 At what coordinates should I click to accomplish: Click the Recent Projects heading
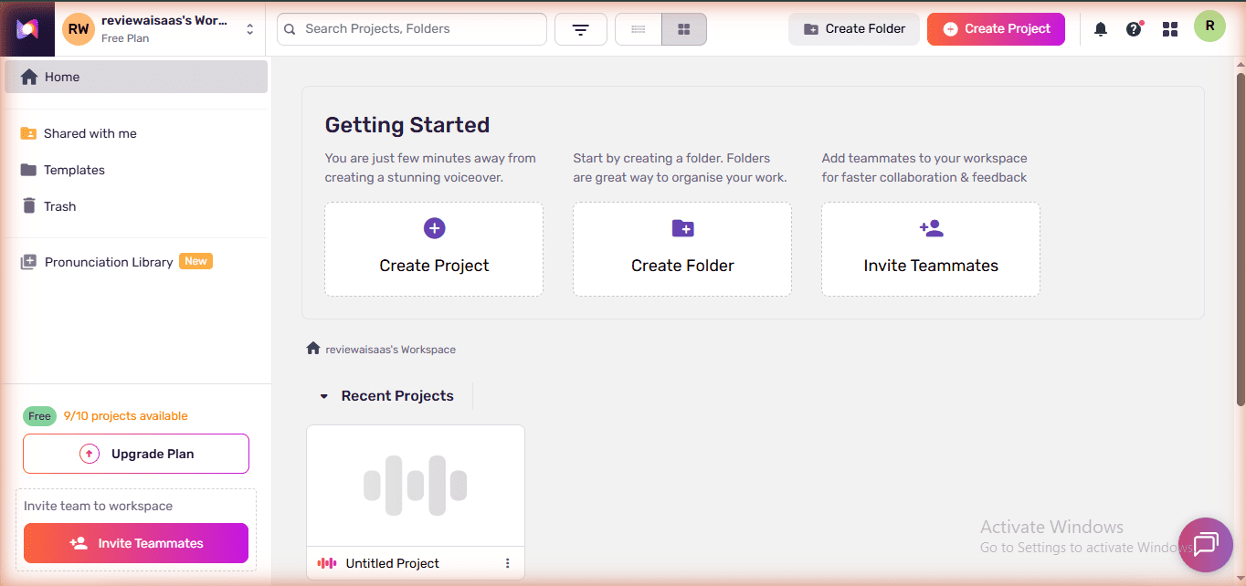tap(397, 396)
